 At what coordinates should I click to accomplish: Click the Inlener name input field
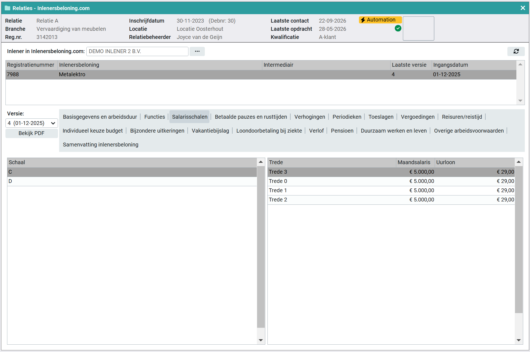tap(137, 51)
